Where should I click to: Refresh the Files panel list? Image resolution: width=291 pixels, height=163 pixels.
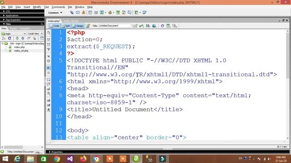[x=10, y=38]
